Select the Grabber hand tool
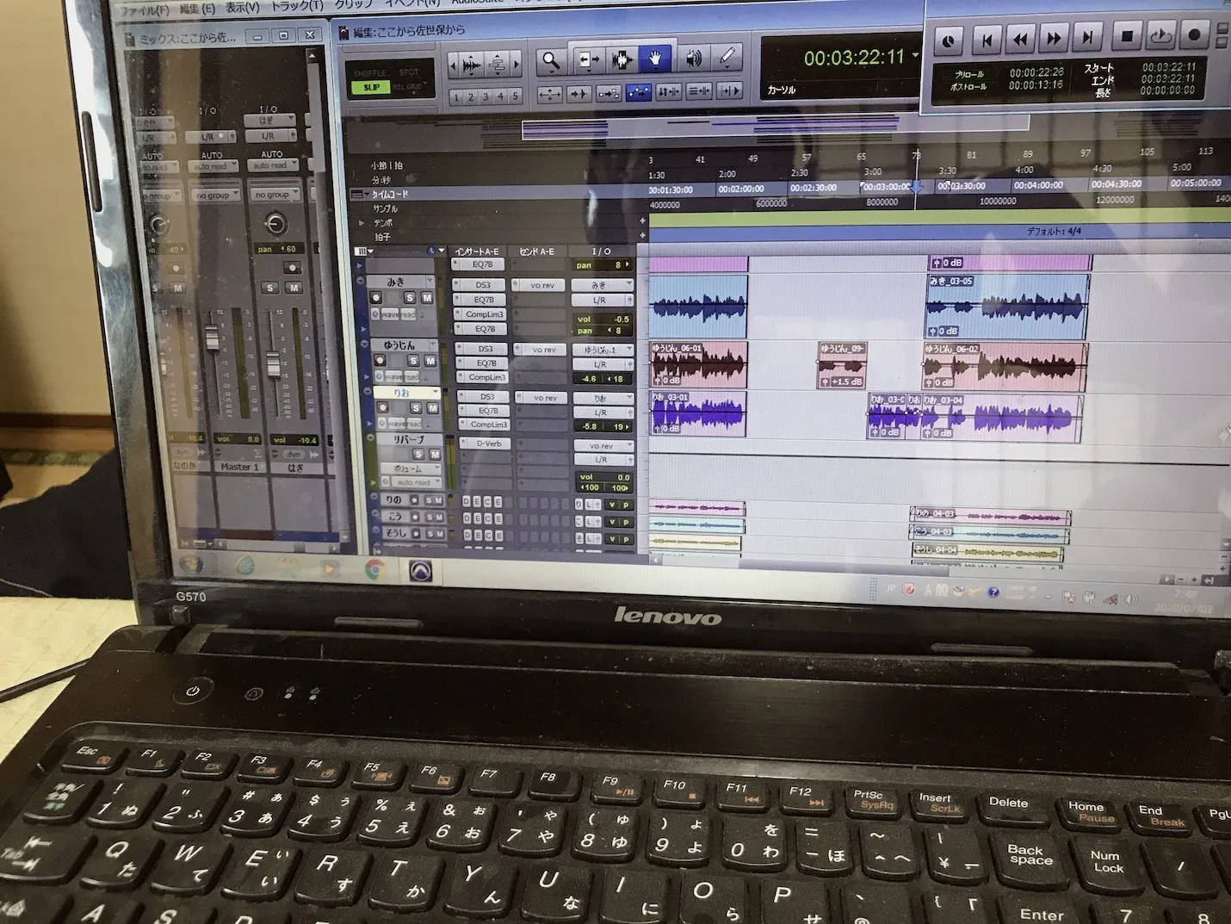1231x924 pixels. pos(654,59)
